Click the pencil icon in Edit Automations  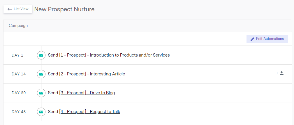click(252, 39)
